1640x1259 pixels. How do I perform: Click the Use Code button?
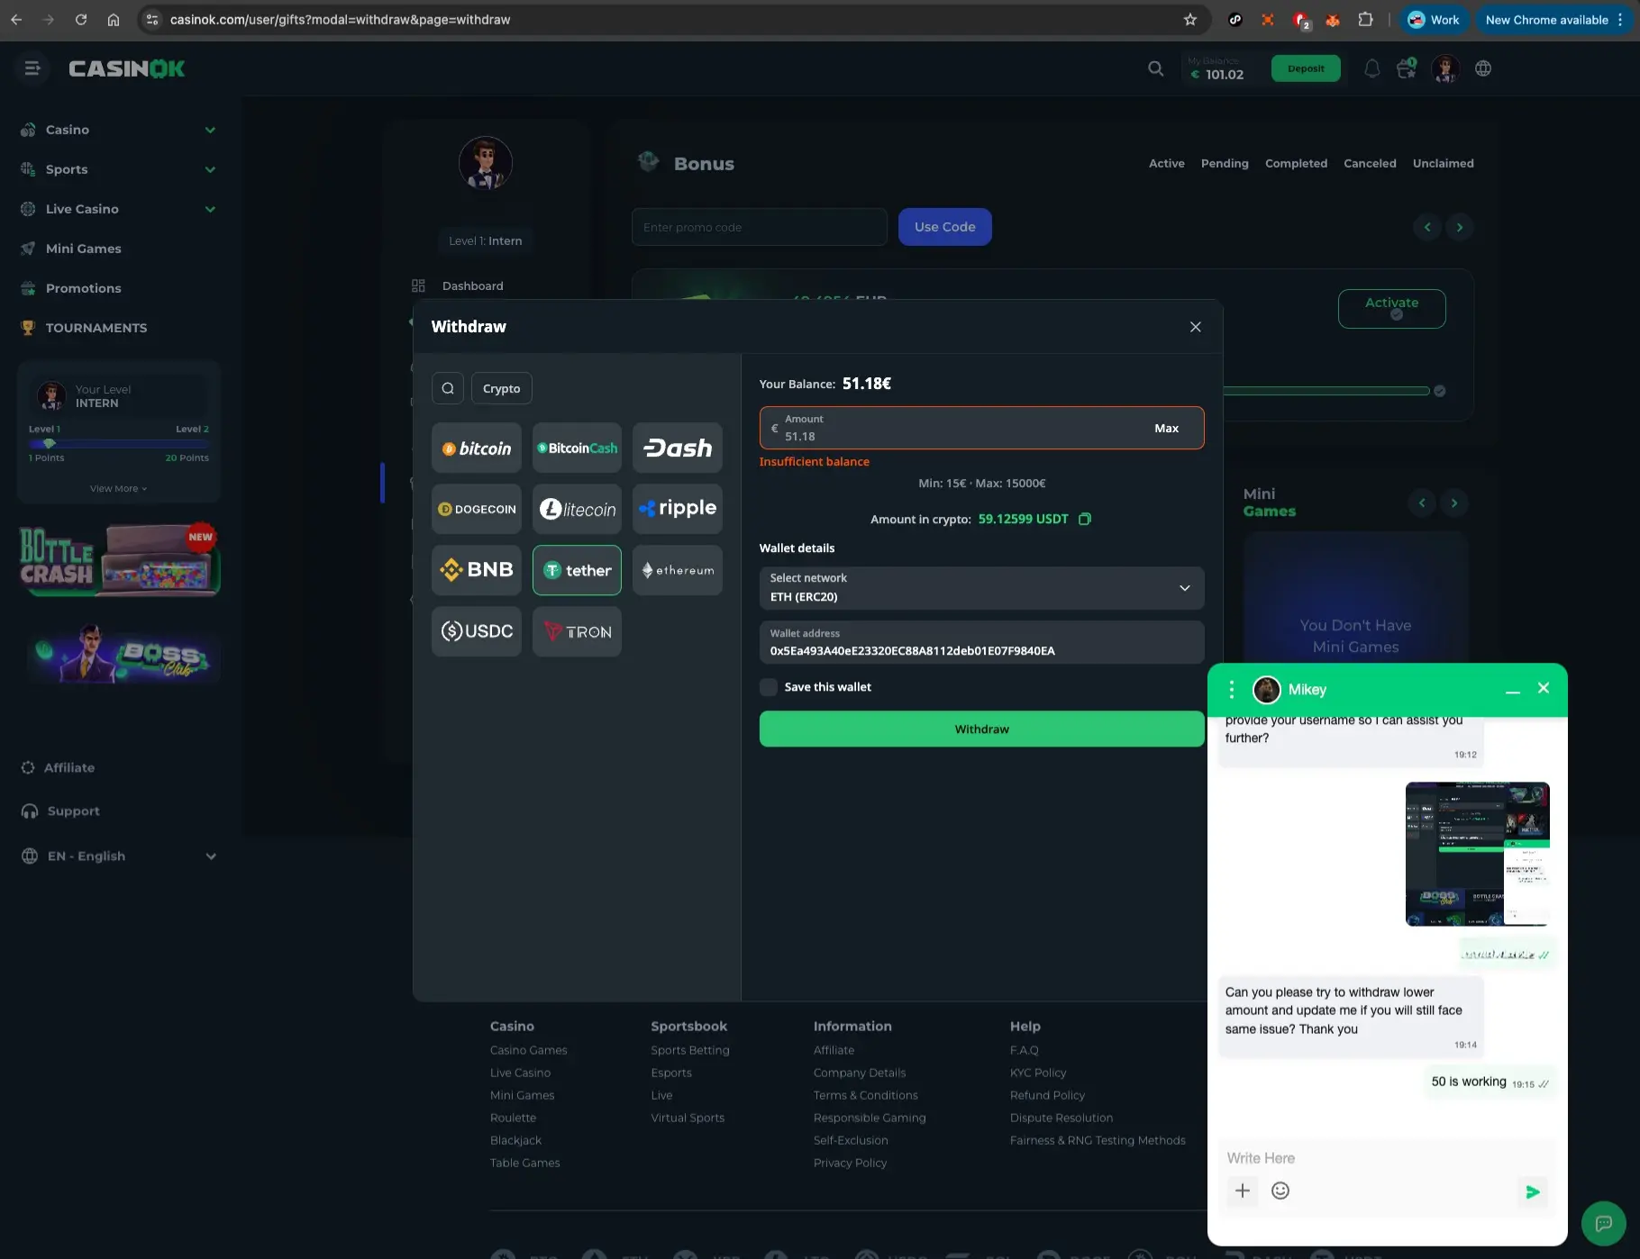tap(944, 227)
